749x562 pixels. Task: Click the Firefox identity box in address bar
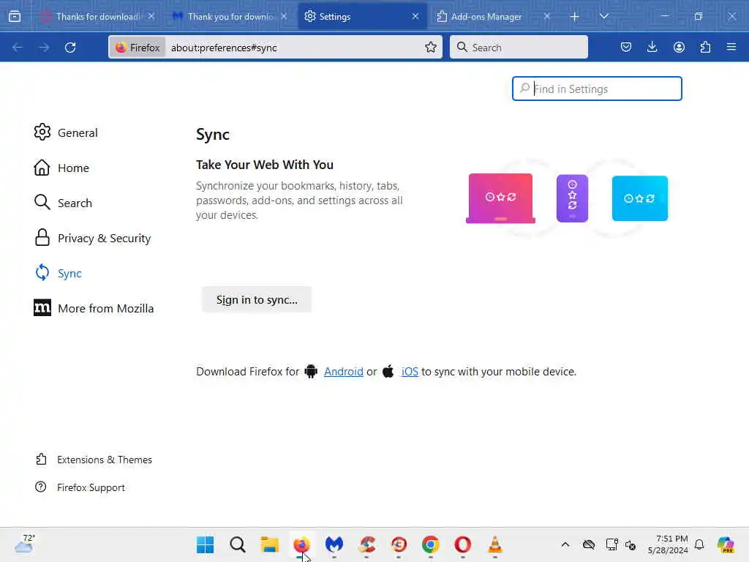coord(138,48)
